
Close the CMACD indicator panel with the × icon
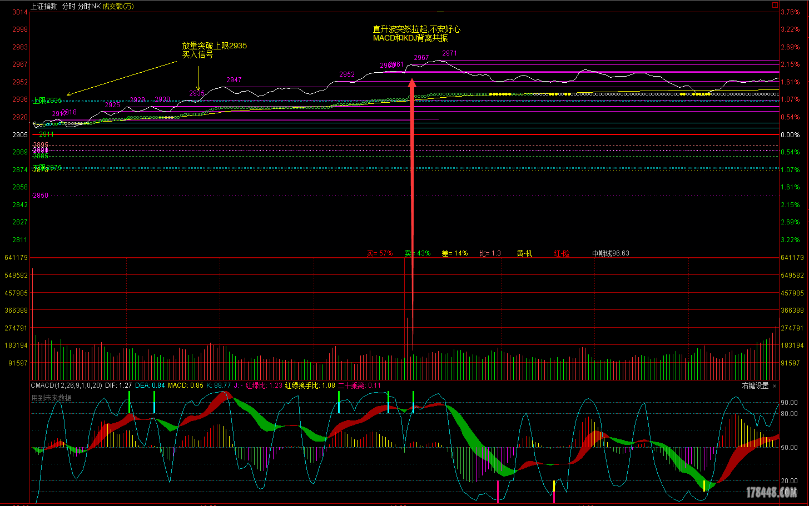tap(775, 385)
